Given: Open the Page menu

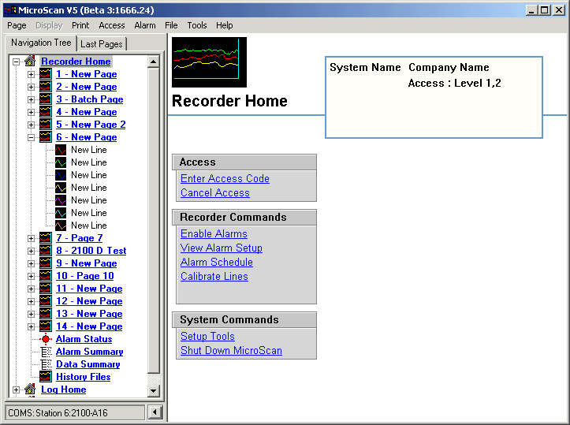Looking at the screenshot, I should (17, 25).
